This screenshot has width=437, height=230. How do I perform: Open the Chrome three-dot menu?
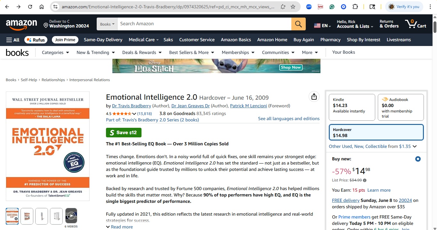(430, 7)
